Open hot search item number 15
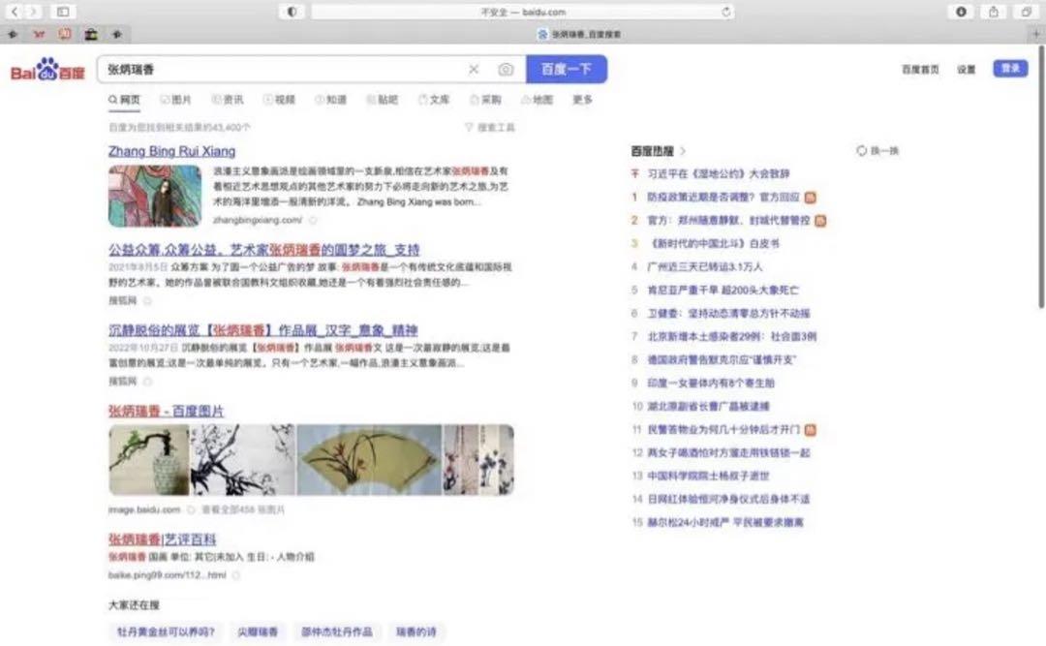The width and height of the screenshot is (1046, 646). point(725,523)
